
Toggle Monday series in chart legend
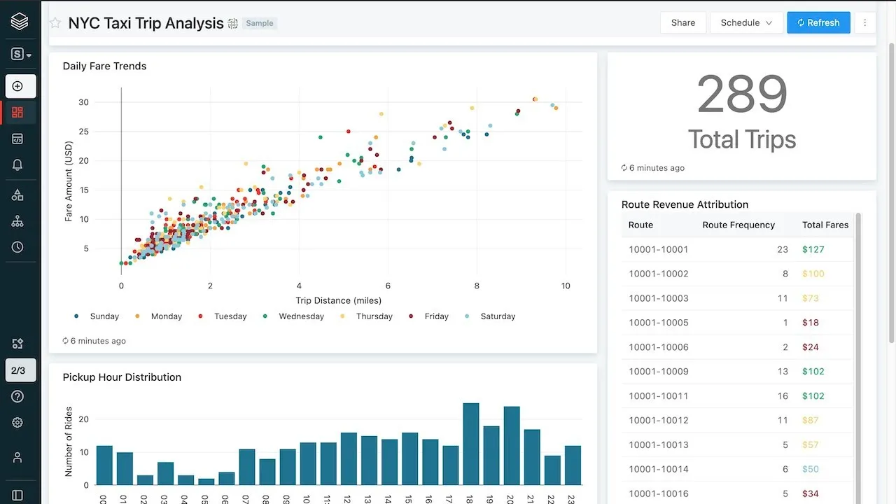point(159,316)
